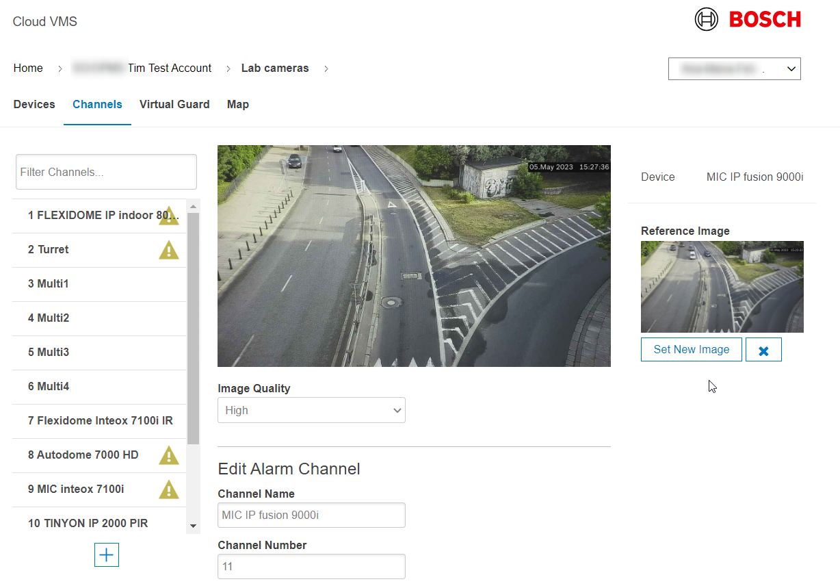Go to the Map tab
The width and height of the screenshot is (840, 586).
(x=238, y=105)
